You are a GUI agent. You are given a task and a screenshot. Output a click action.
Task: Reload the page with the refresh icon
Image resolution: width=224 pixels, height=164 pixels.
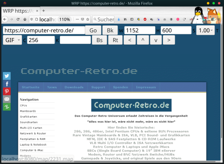pyautogui.click(x=18, y=19)
